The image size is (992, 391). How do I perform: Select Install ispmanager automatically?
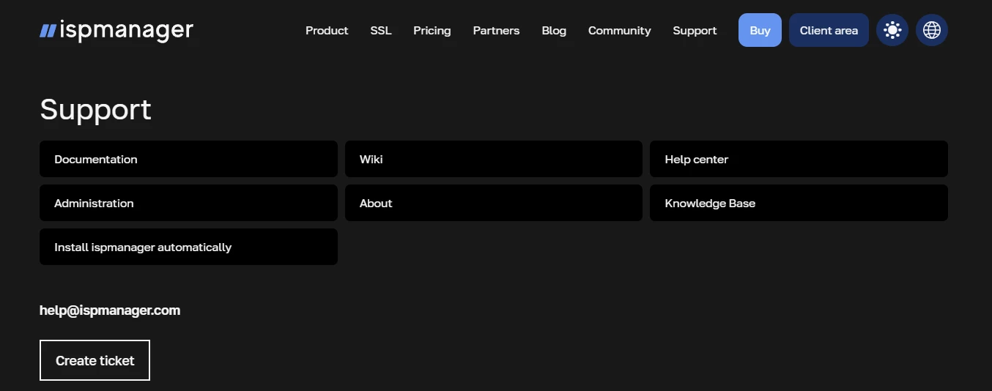tap(188, 247)
